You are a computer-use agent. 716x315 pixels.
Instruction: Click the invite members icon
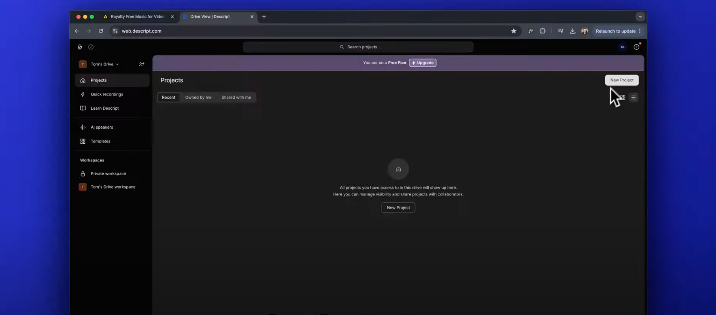point(141,64)
